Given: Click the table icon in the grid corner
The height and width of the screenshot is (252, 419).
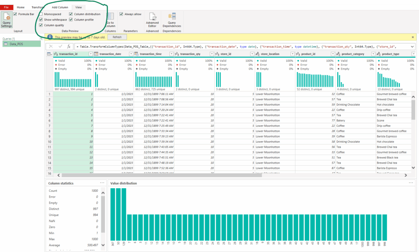Looking at the screenshot, I should coord(48,54).
